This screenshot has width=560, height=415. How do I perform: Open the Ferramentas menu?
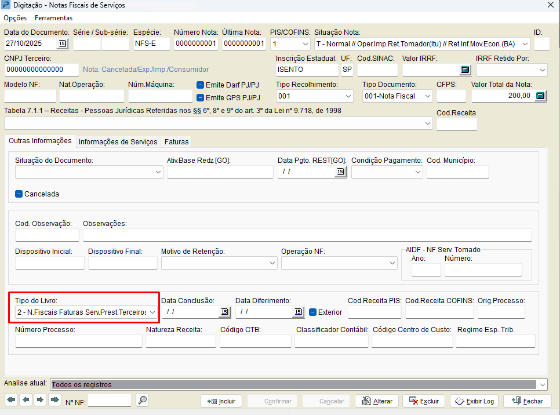click(x=53, y=18)
